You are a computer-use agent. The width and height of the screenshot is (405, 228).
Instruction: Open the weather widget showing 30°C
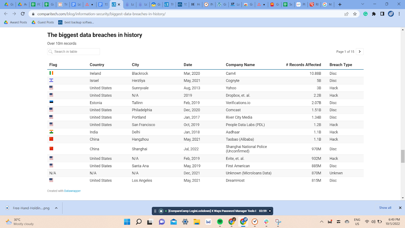(20, 222)
